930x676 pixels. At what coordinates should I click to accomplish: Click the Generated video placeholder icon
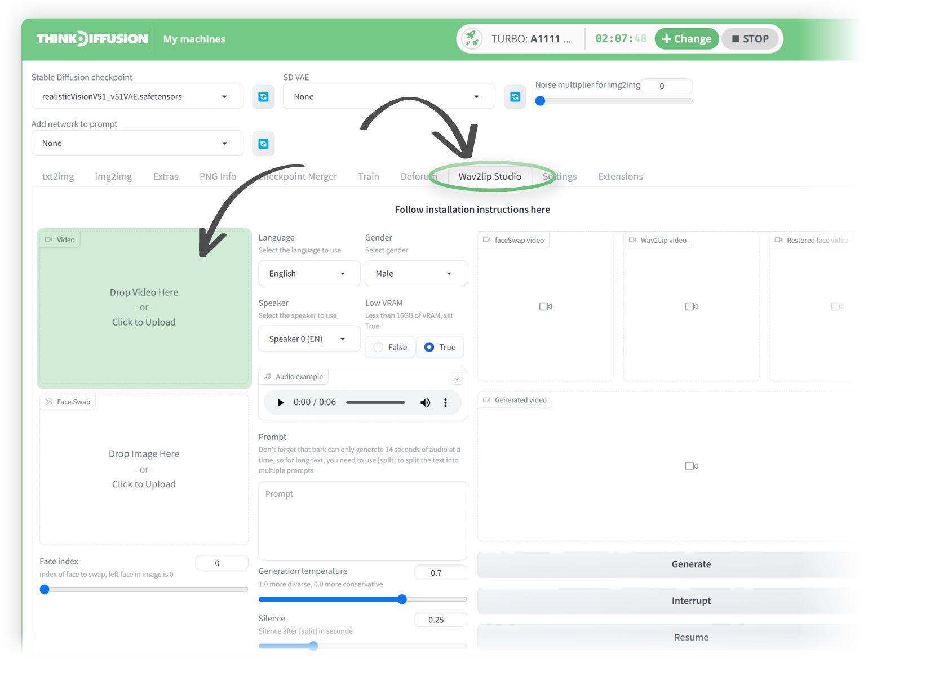(692, 466)
